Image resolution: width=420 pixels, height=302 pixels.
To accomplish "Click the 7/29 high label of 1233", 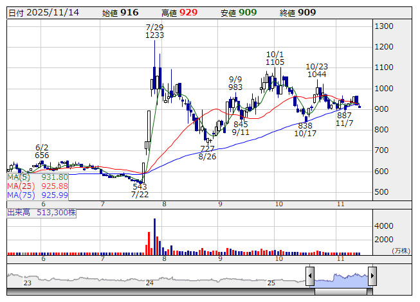I will (154, 31).
